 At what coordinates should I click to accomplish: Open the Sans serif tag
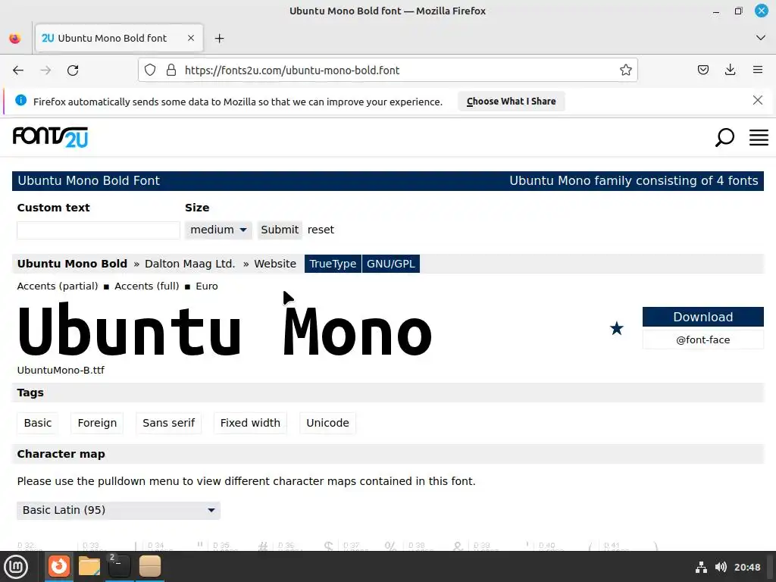click(x=169, y=423)
